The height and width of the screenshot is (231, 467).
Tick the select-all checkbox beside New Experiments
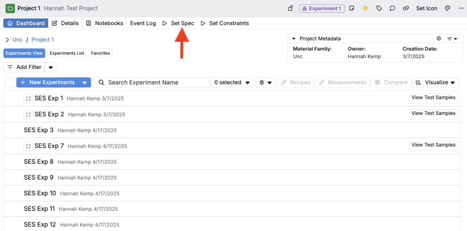point(10,82)
